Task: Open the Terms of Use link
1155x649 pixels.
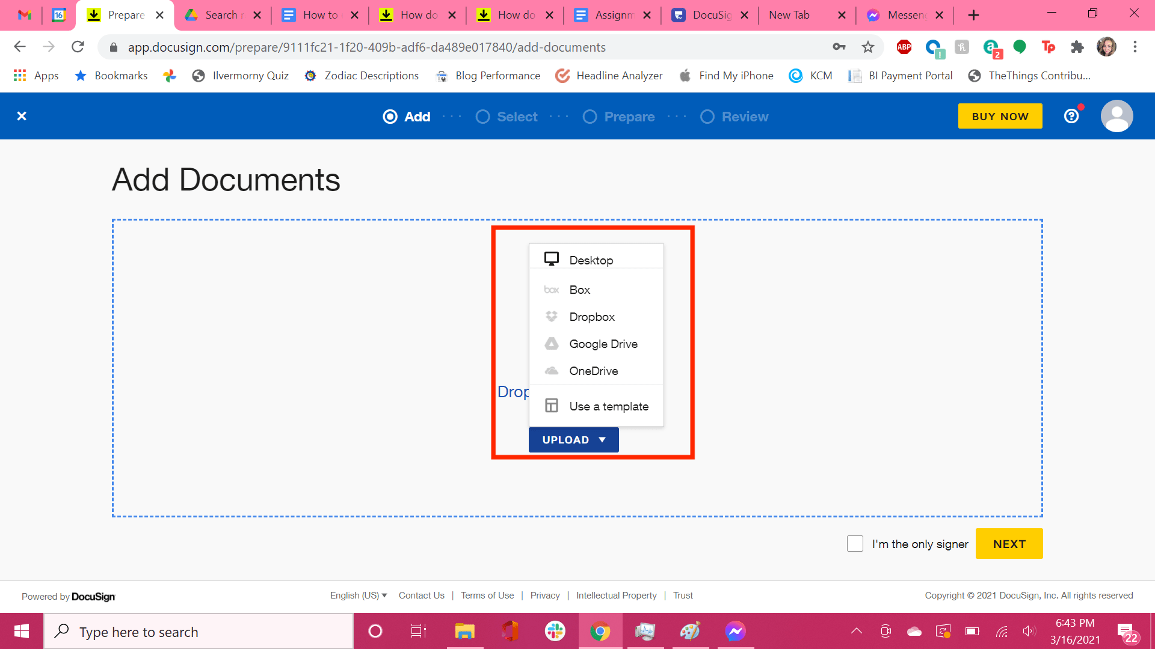Action: (487, 596)
